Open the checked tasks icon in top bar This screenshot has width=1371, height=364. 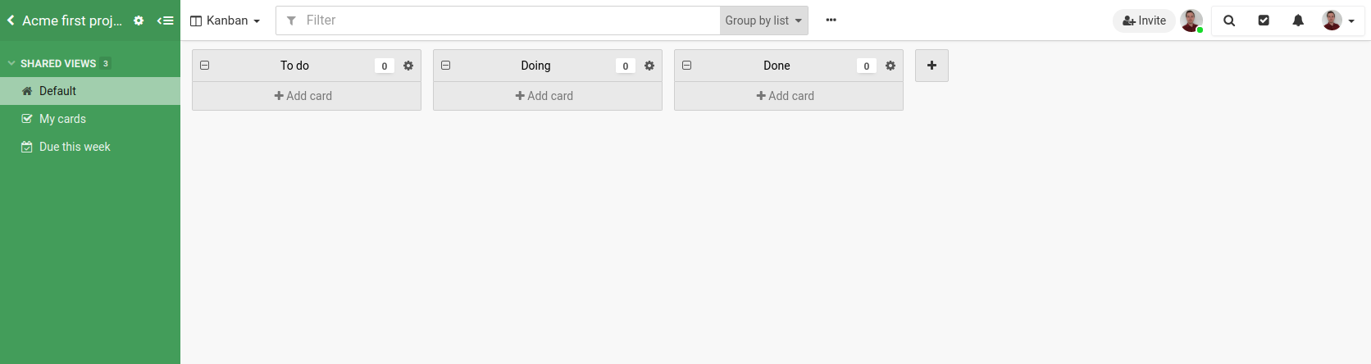pyautogui.click(x=1264, y=20)
